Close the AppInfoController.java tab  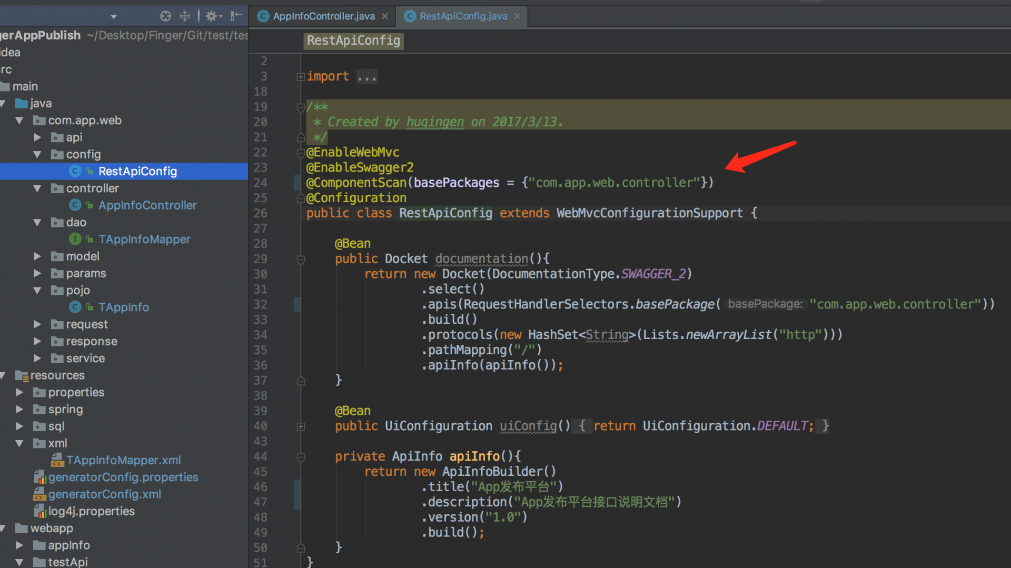[x=385, y=16]
